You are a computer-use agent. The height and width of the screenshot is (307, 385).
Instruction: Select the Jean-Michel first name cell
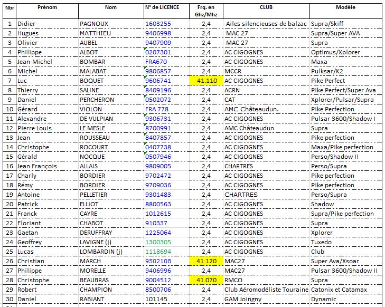click(x=47, y=62)
